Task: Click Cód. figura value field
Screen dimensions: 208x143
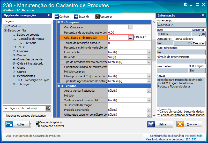Action: click(x=118, y=38)
